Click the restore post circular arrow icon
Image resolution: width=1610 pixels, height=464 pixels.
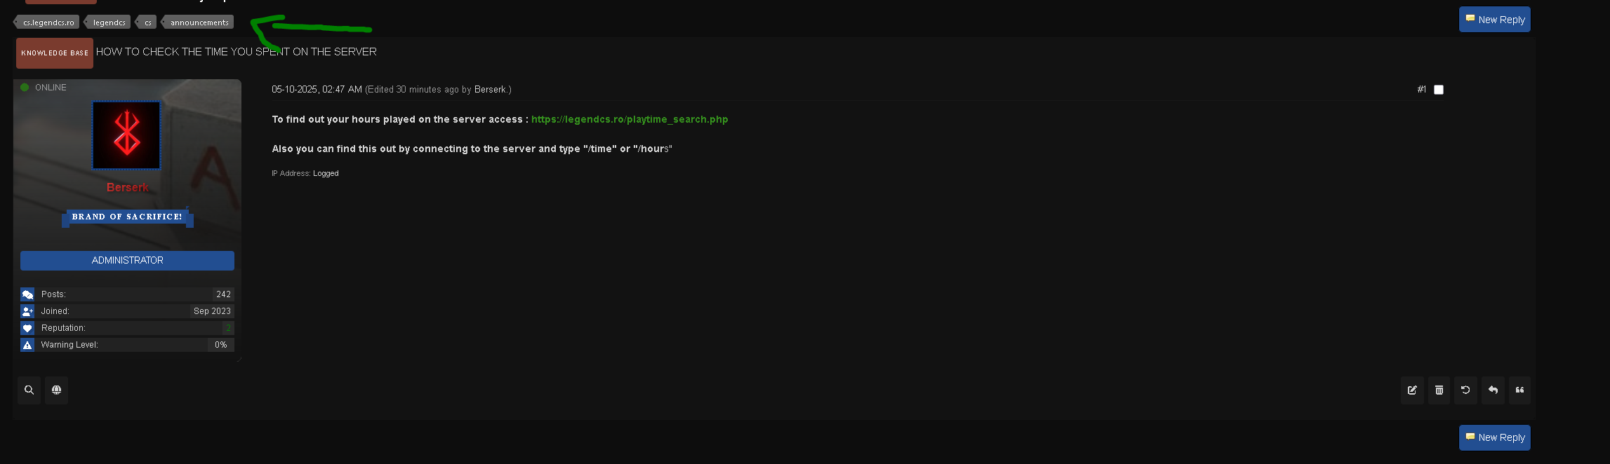(x=1465, y=390)
